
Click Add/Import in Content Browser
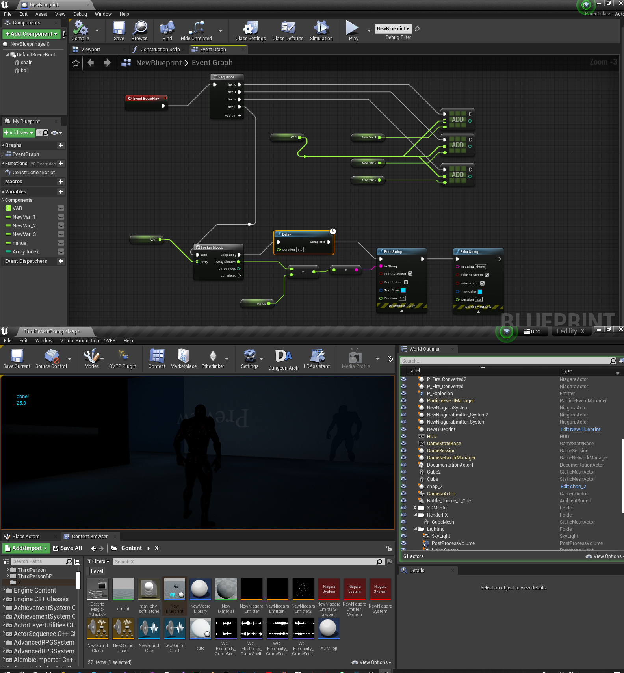[26, 548]
